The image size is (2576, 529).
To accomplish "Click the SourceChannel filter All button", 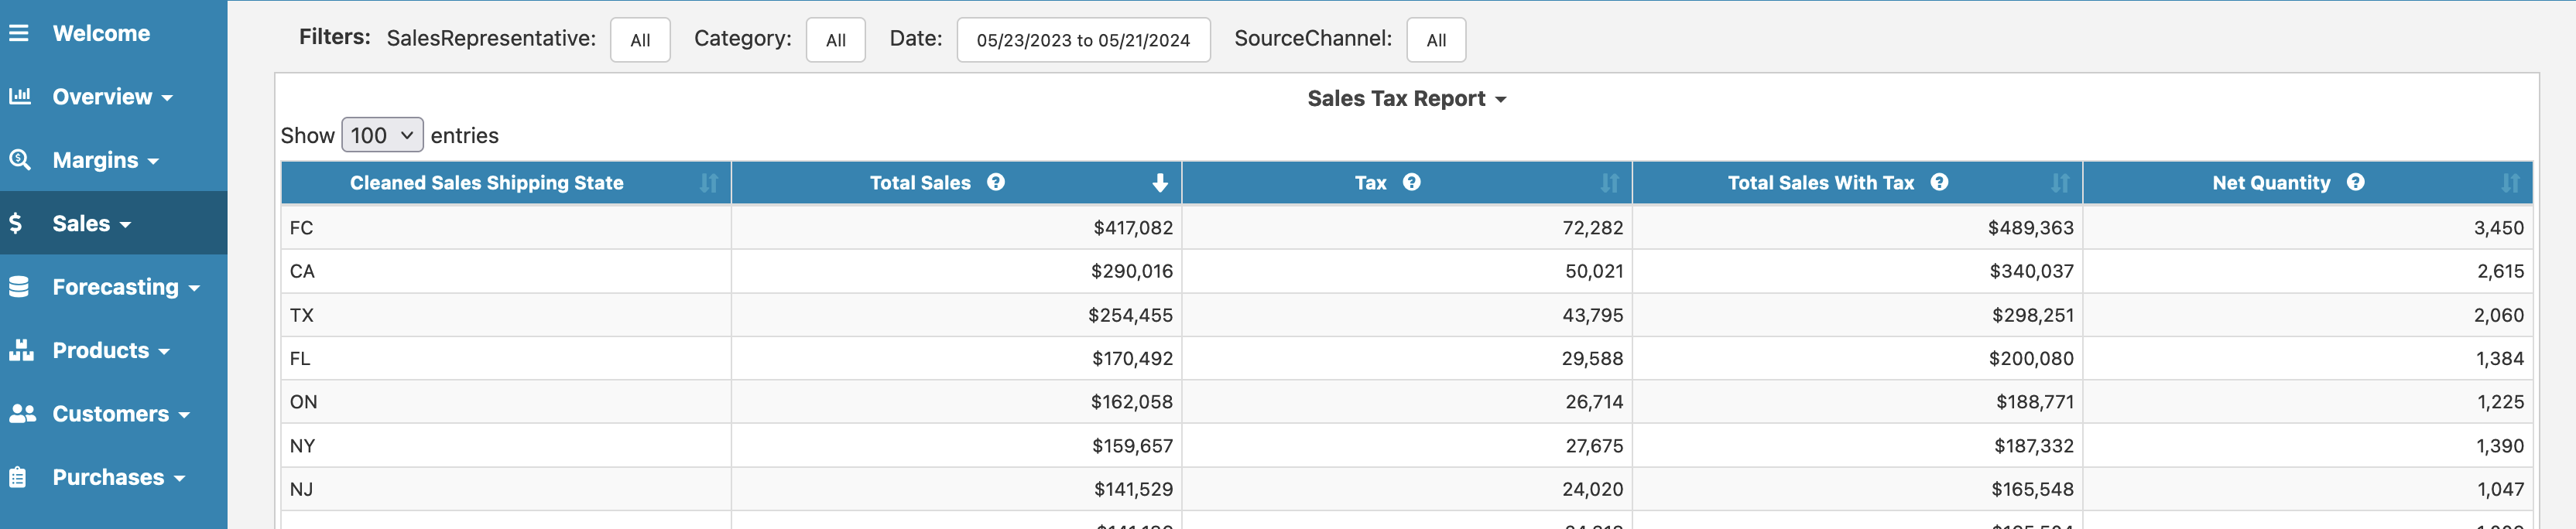I will pyautogui.click(x=1435, y=40).
